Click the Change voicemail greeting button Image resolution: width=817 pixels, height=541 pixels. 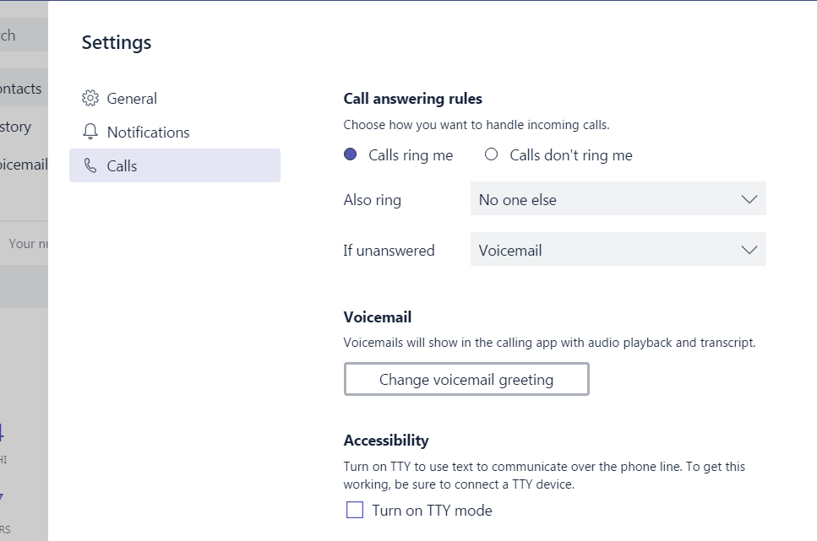point(466,379)
